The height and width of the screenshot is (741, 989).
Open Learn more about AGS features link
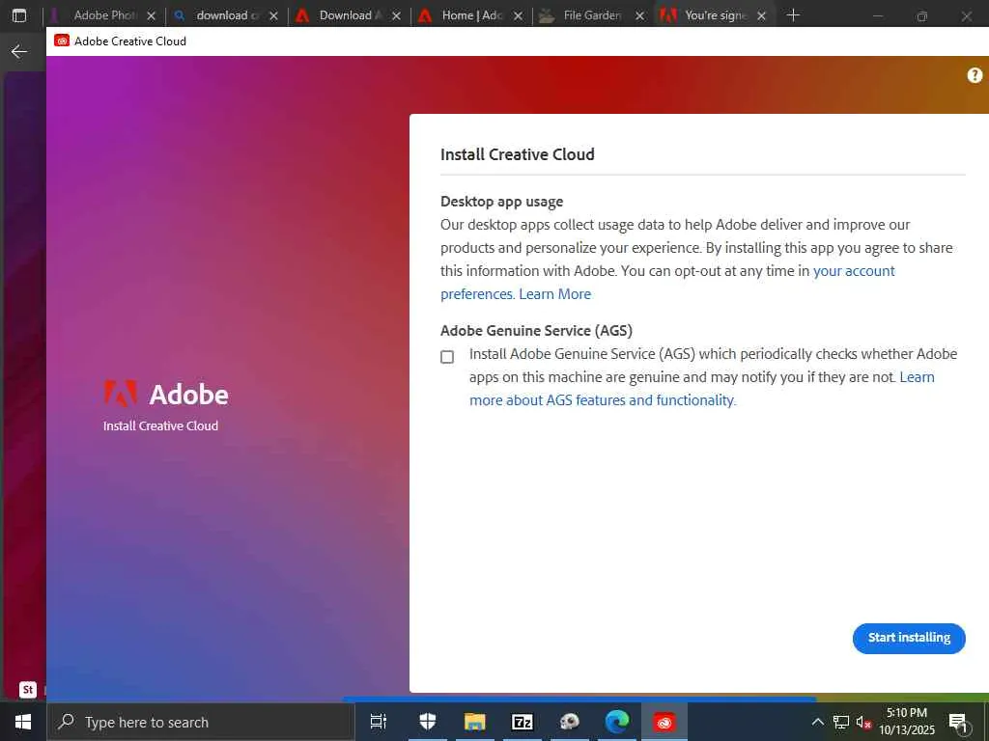702,389
